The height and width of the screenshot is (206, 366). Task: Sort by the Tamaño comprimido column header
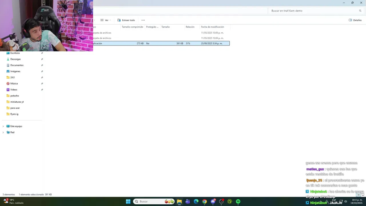[x=132, y=27]
